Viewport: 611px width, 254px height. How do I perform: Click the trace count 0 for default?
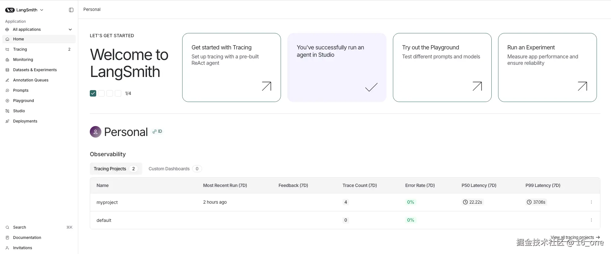pos(345,220)
